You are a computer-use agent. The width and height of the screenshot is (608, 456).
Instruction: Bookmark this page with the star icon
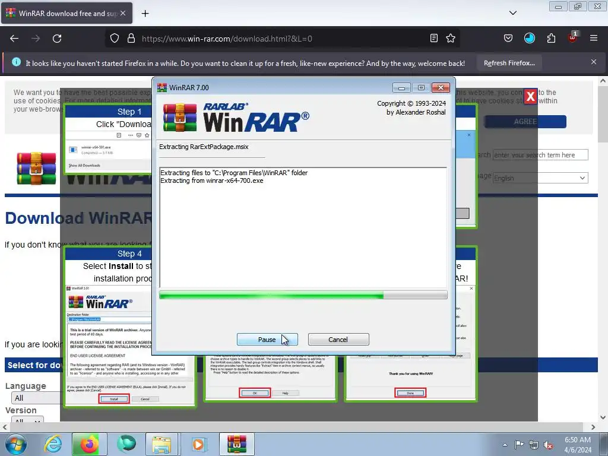click(451, 38)
